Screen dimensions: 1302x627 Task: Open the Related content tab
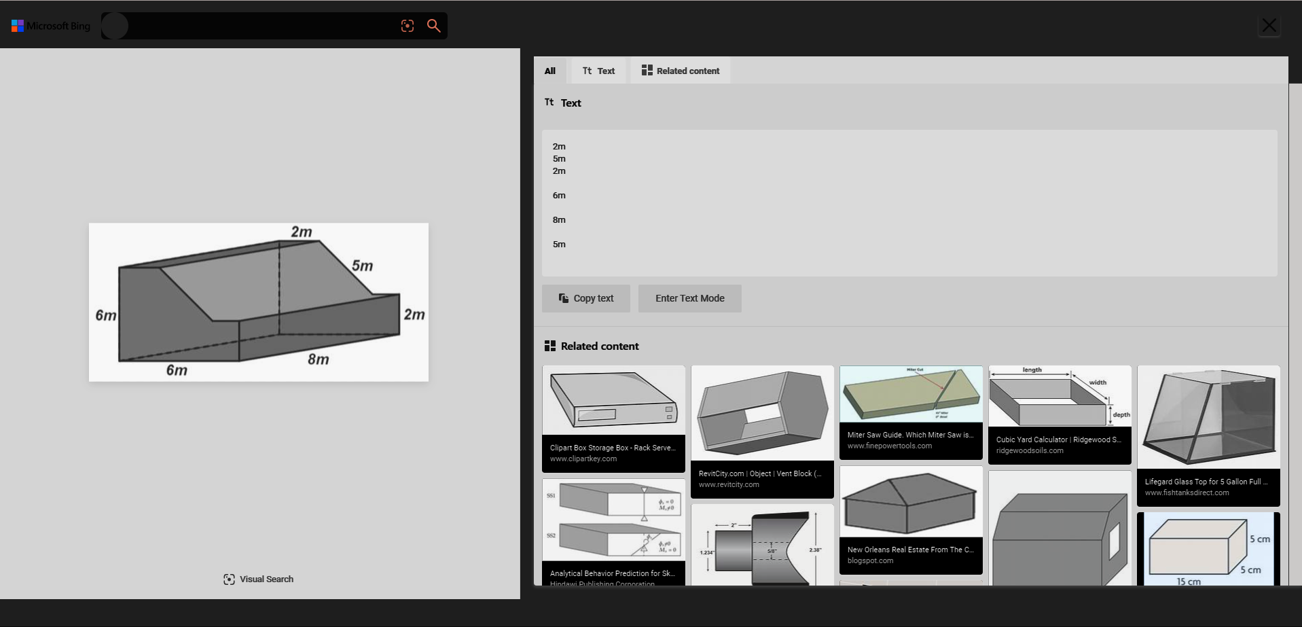pyautogui.click(x=680, y=70)
